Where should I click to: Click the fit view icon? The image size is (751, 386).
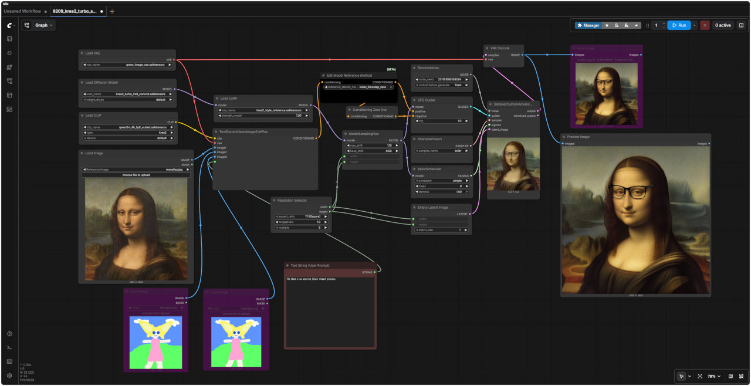(700, 376)
